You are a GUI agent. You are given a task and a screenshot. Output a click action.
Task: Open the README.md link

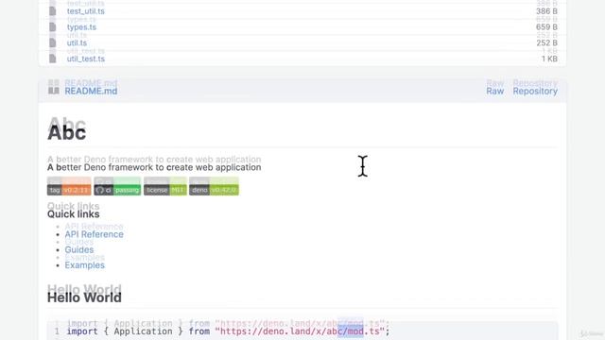[x=91, y=91]
